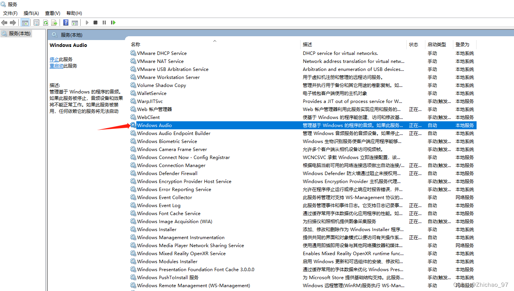
Task: Open the Properties toolbar icon
Action: point(36,23)
